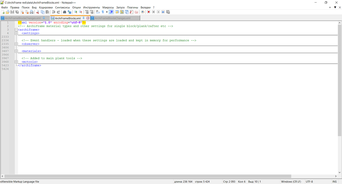Toggle word wrap in toolbar
342x184 pixels.
coord(98,12)
